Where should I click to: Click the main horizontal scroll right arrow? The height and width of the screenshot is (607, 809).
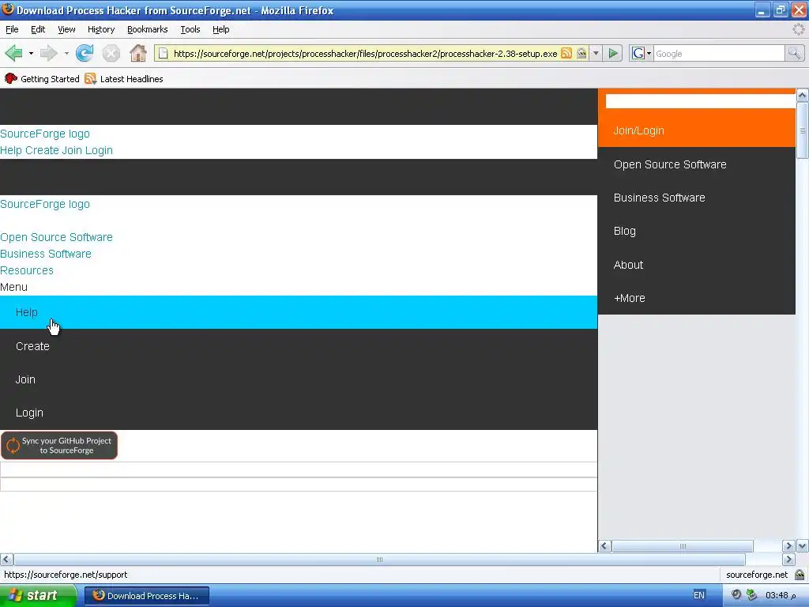[788, 560]
